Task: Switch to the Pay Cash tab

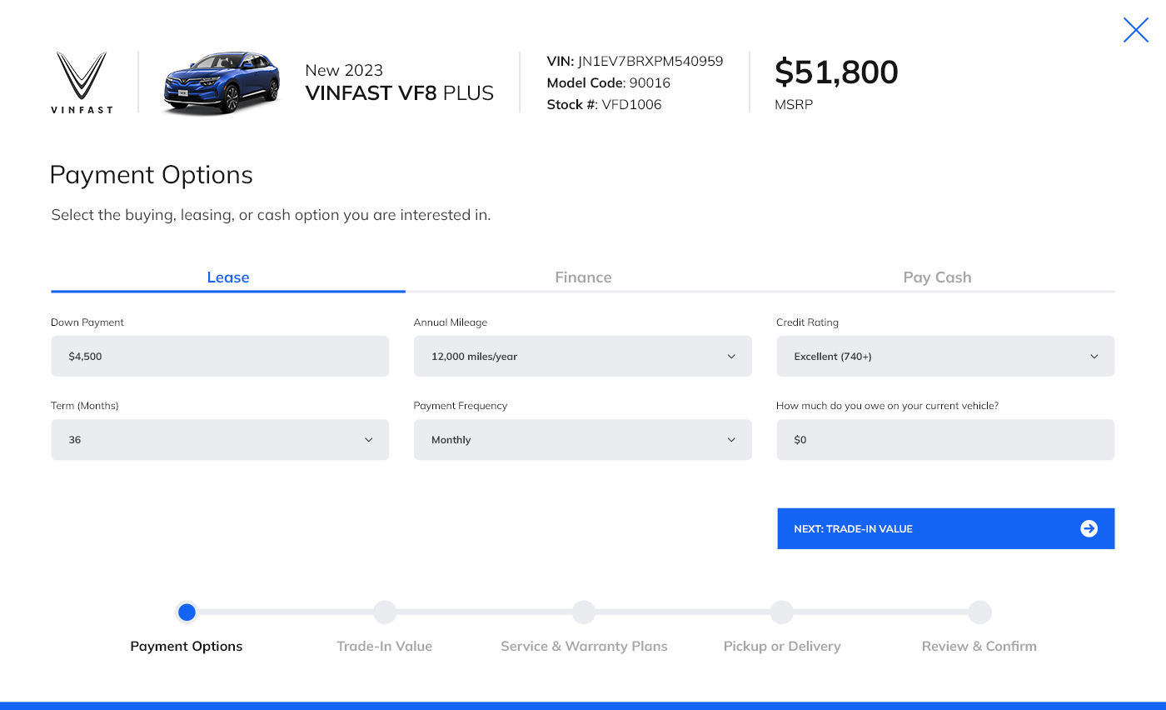Action: [x=938, y=277]
